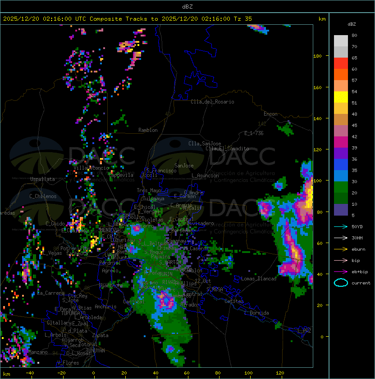This screenshot has width=375, height=379.
Task: Click the 'G_Andre' place label
Action: [193, 193]
